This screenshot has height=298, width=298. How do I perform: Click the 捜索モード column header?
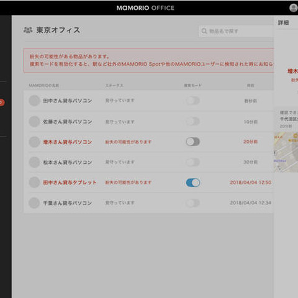192,85
